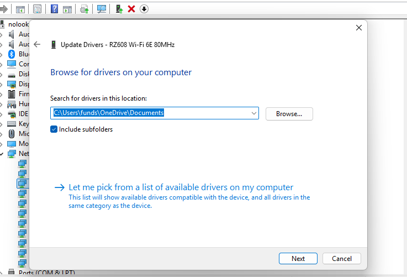Select the Bluetooth category icon in tree
407x277 pixels.
tap(12, 54)
